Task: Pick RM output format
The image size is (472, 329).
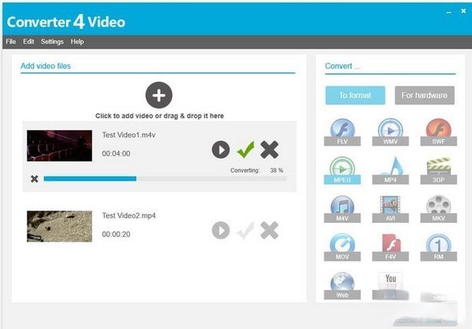Action: 439,247
